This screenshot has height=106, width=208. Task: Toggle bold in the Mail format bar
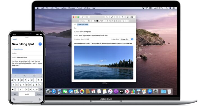click(103, 21)
